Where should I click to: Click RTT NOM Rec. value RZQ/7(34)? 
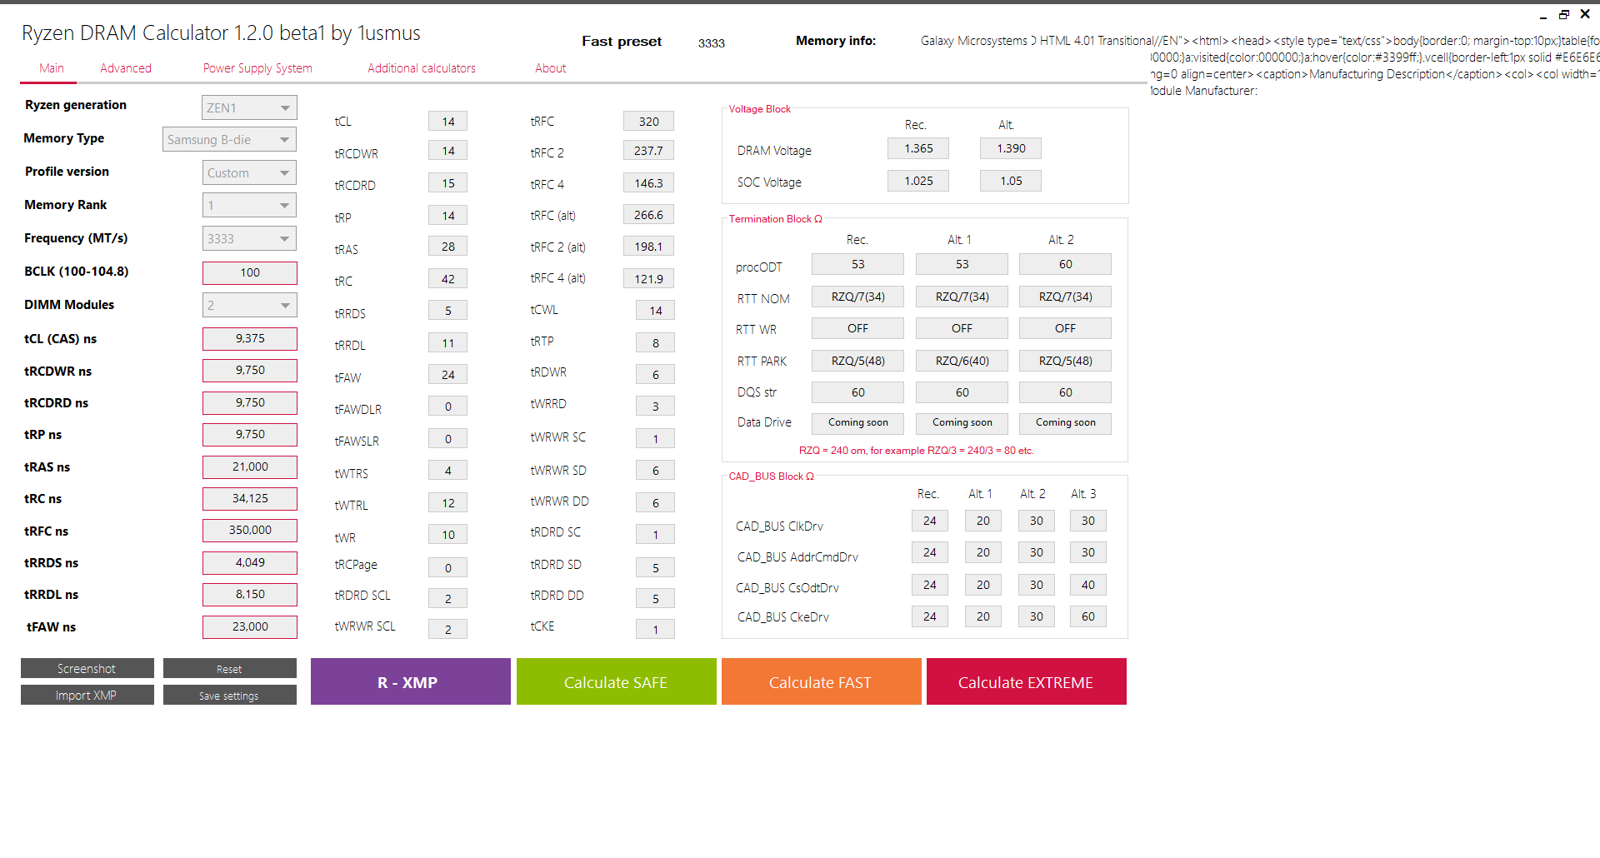[857, 297]
